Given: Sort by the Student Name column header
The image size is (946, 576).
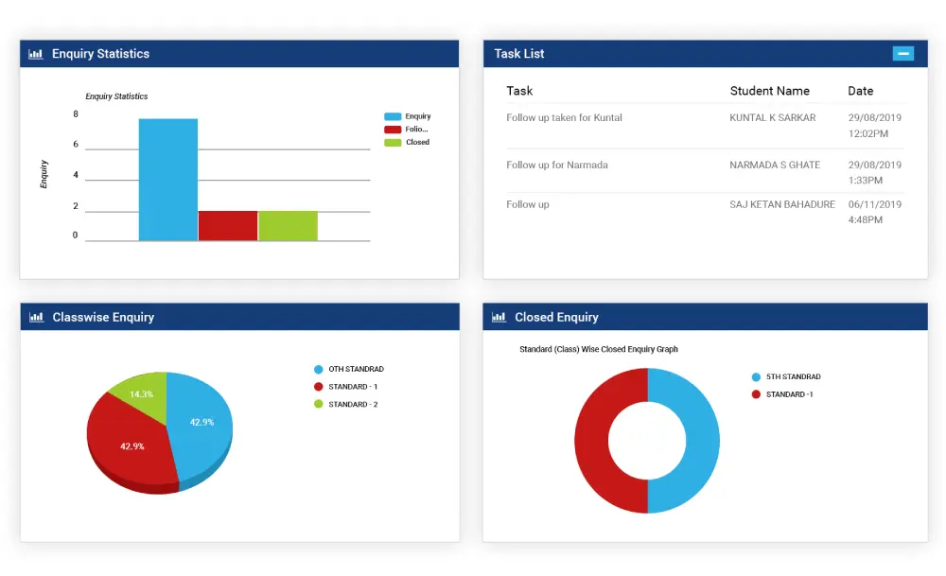Looking at the screenshot, I should coord(769,91).
